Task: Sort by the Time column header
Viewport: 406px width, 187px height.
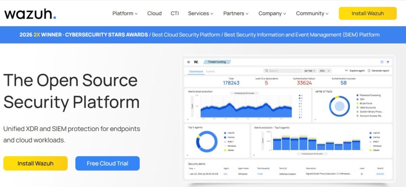Action: 192,168
